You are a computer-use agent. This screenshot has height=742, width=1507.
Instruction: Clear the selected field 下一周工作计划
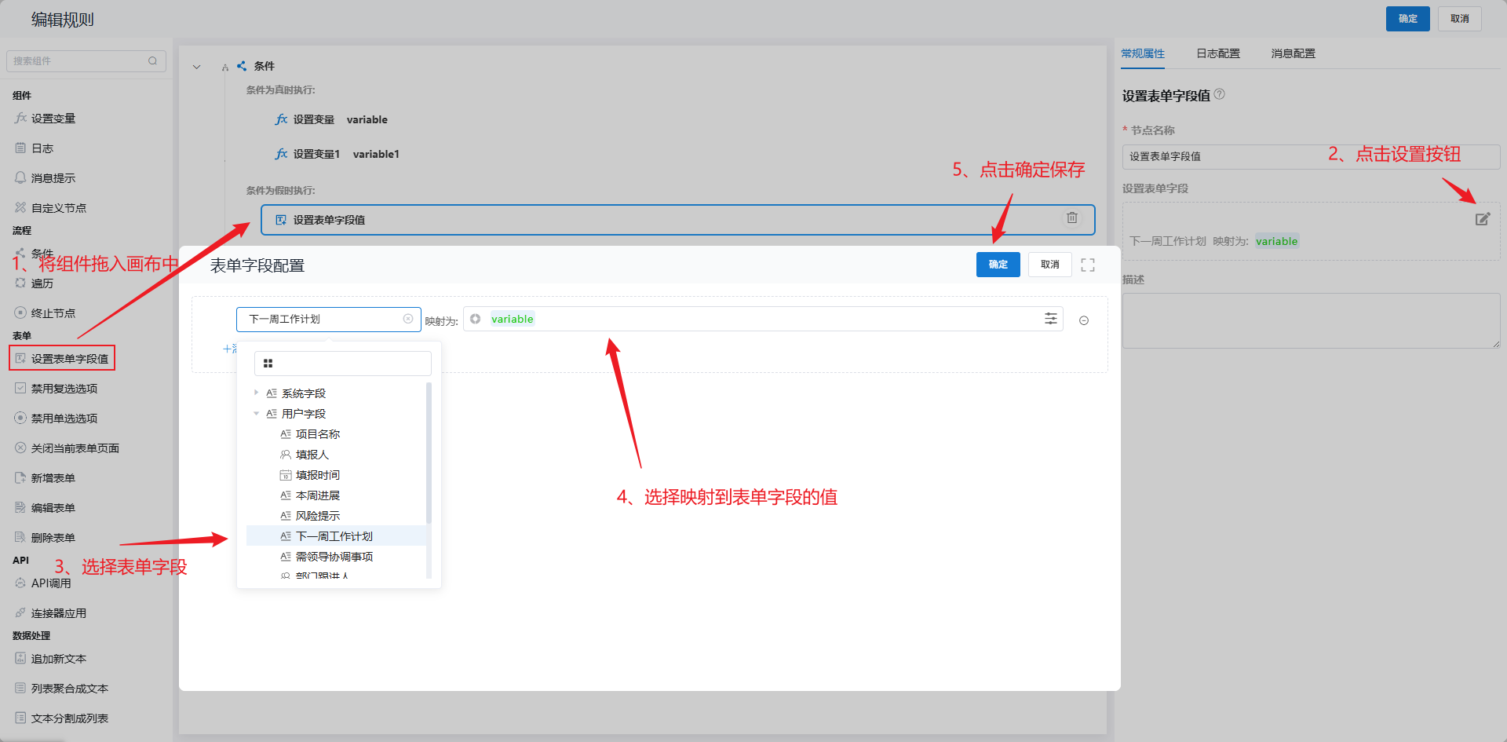pos(408,319)
